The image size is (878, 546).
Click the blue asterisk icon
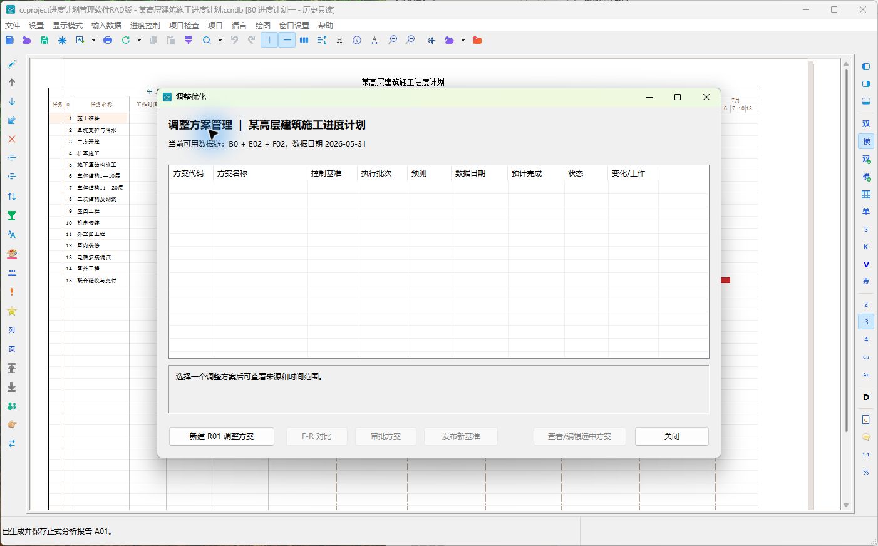click(x=62, y=40)
